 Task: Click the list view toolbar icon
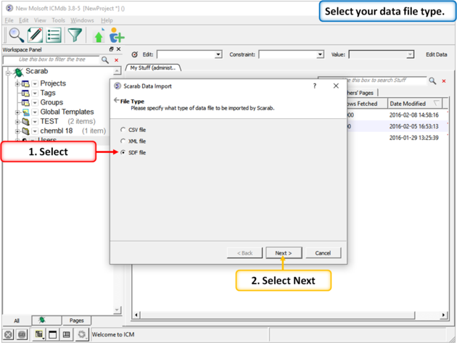click(54, 35)
